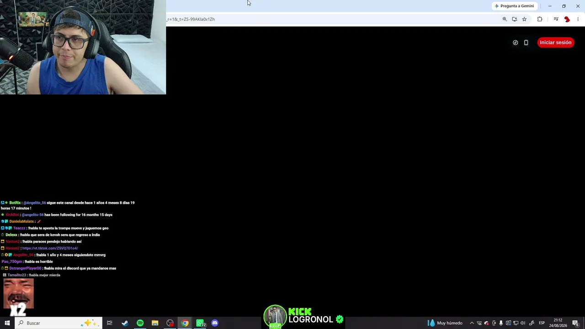Click the browser address bar URL

(x=191, y=19)
